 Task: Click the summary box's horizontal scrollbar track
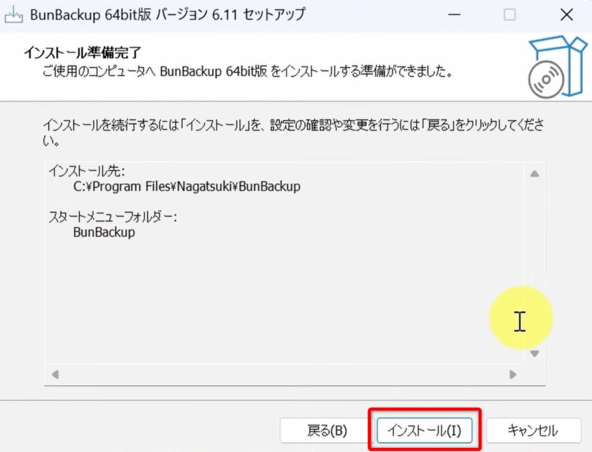tap(283, 375)
